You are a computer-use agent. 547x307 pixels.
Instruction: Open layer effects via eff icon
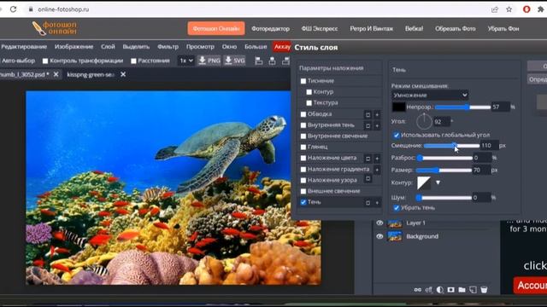coord(429,290)
